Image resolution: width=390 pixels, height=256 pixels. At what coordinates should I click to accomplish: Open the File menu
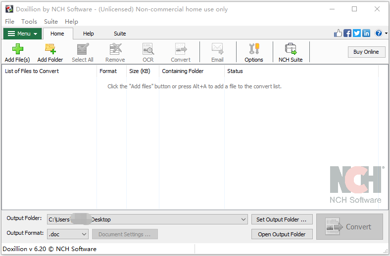pyautogui.click(x=10, y=22)
